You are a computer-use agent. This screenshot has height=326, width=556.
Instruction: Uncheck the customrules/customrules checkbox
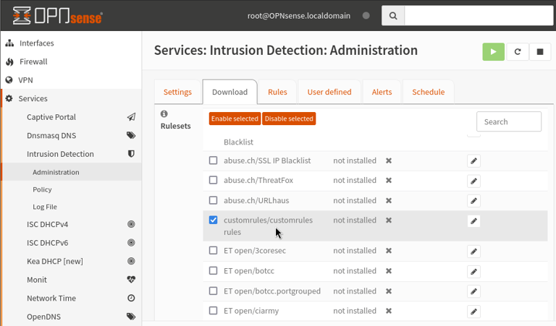point(213,220)
